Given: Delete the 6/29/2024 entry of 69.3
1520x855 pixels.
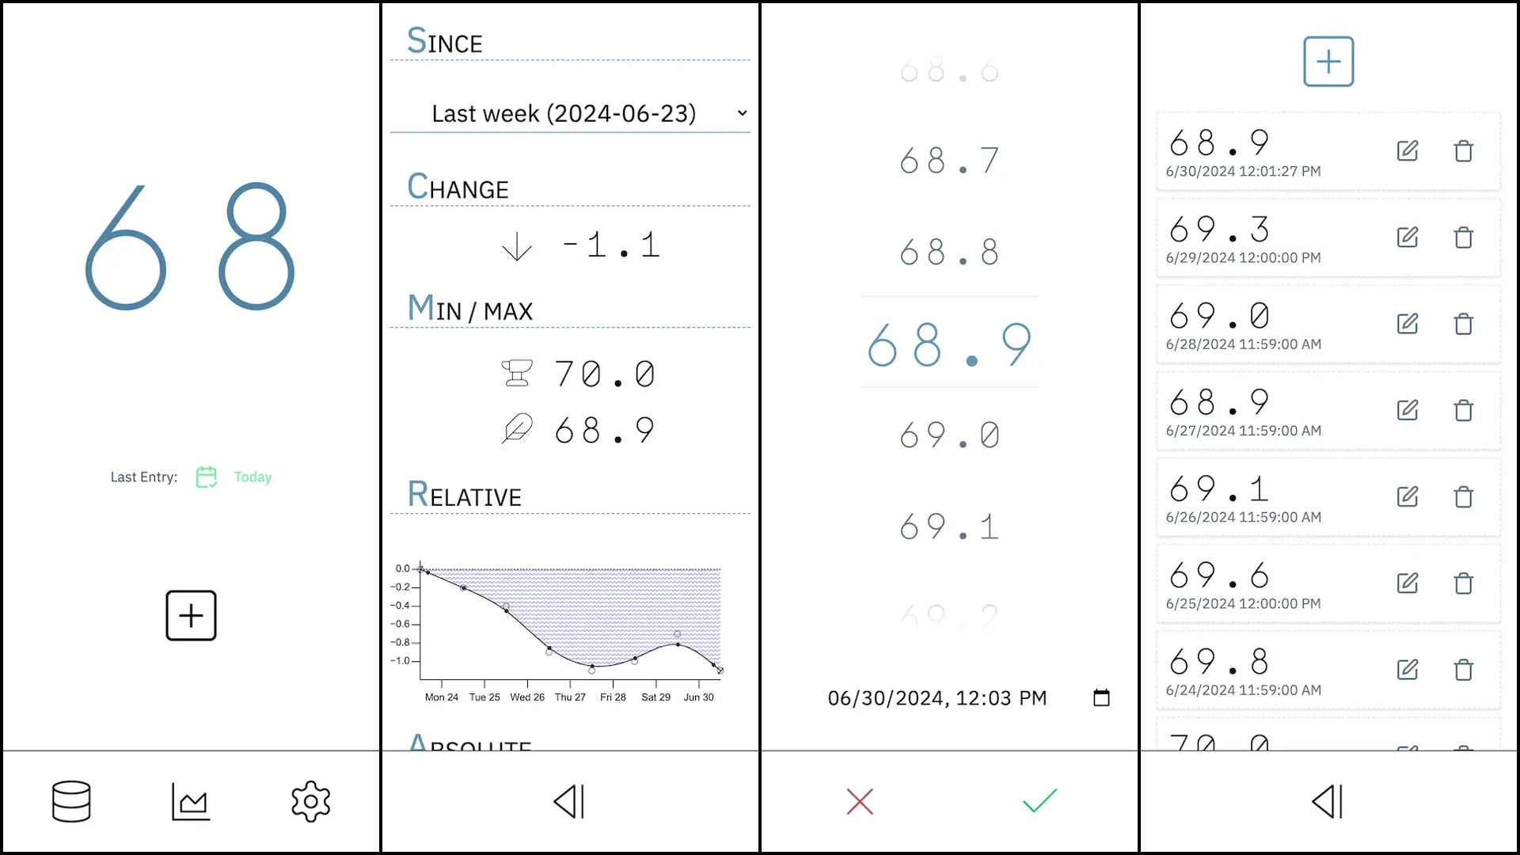Looking at the screenshot, I should (x=1463, y=237).
